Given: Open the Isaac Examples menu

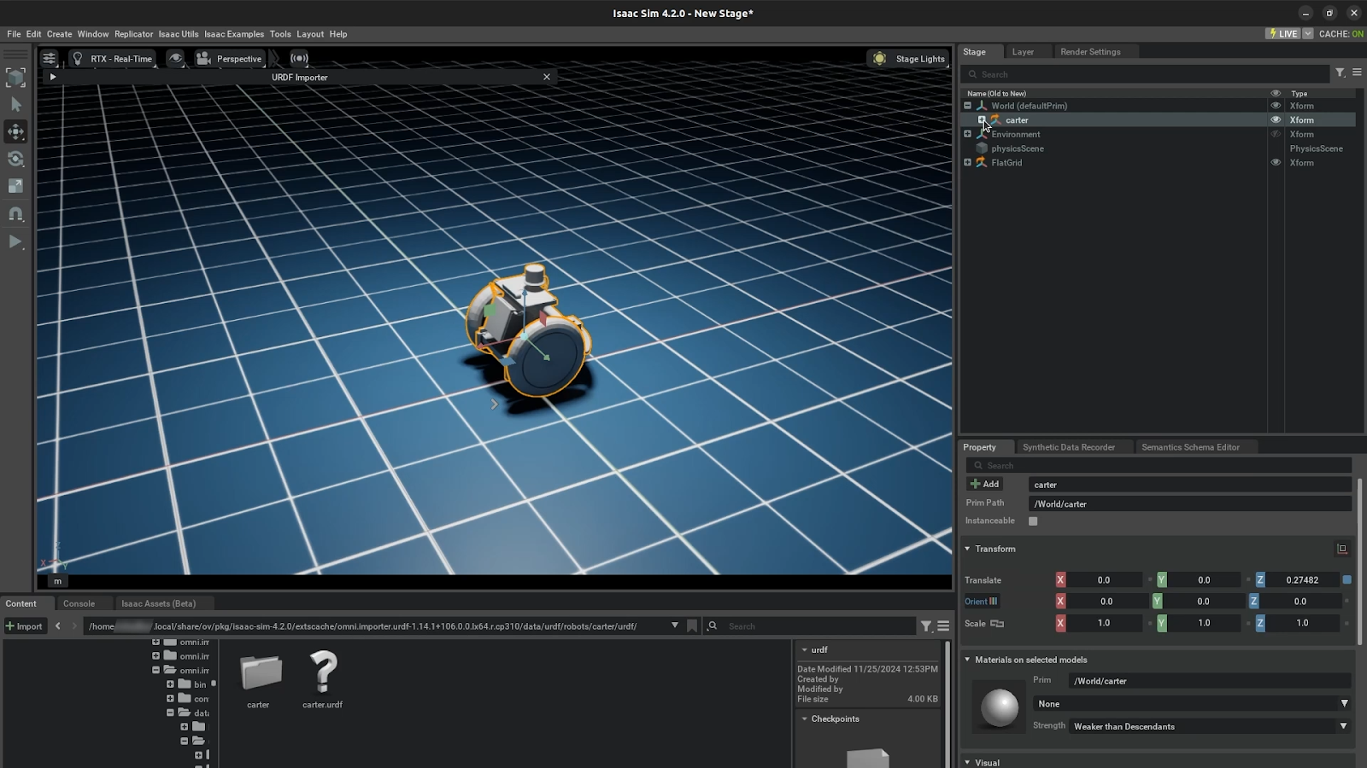Looking at the screenshot, I should (x=233, y=34).
